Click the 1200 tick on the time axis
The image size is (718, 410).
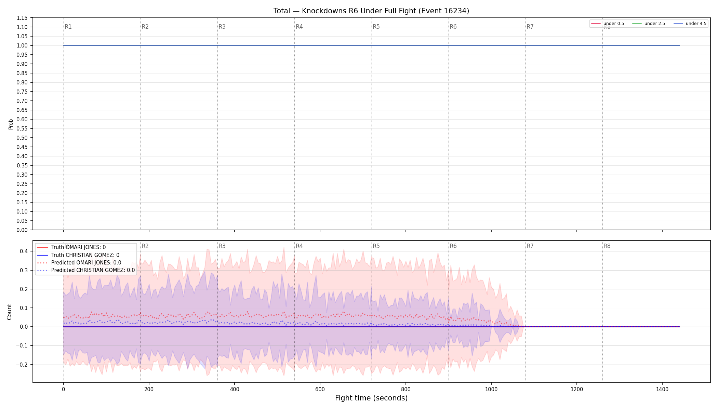[577, 389]
